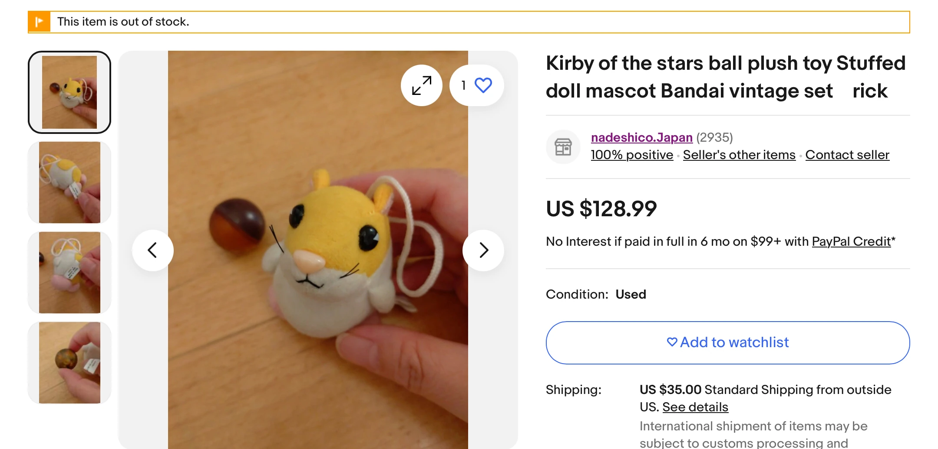The height and width of the screenshot is (449, 938).
Task: Open the nadeshico.Japan seller profile
Action: (x=641, y=137)
